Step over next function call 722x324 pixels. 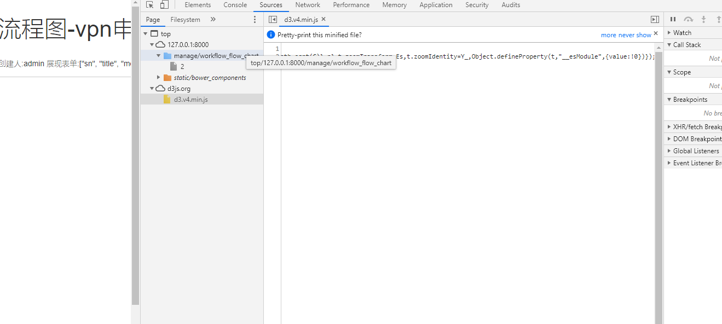689,19
